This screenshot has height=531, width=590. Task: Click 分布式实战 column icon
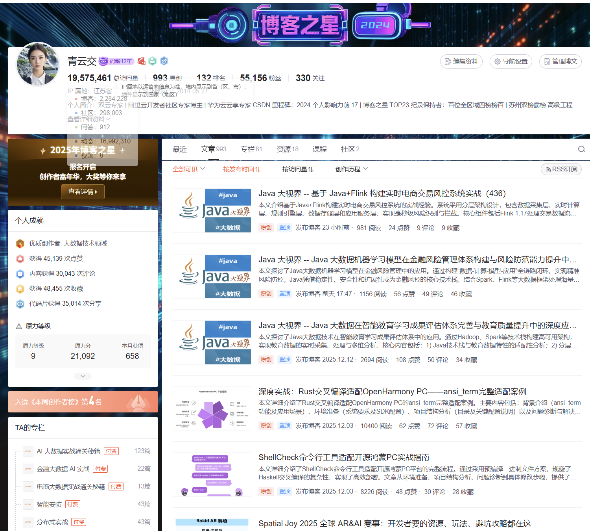28,522
